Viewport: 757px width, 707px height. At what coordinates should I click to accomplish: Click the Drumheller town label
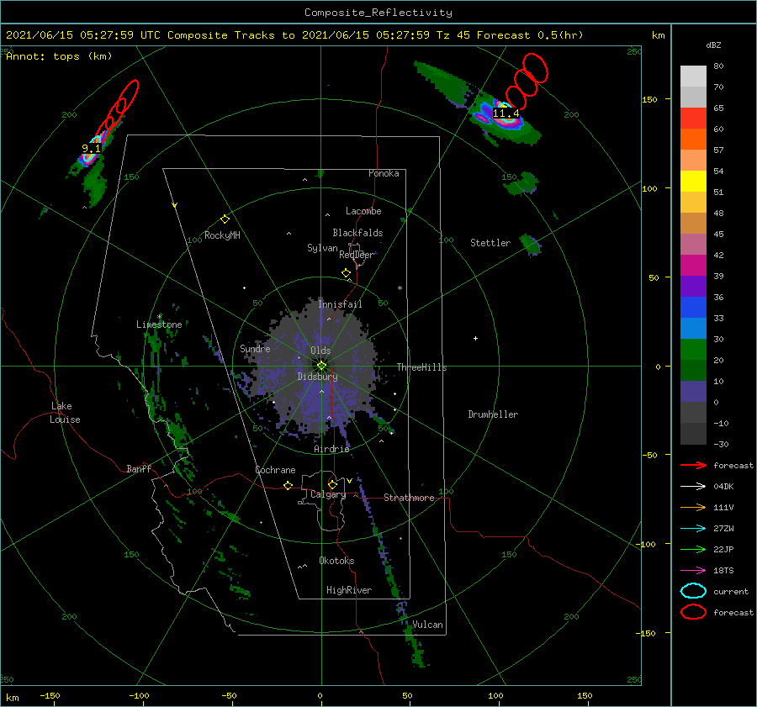click(x=493, y=414)
